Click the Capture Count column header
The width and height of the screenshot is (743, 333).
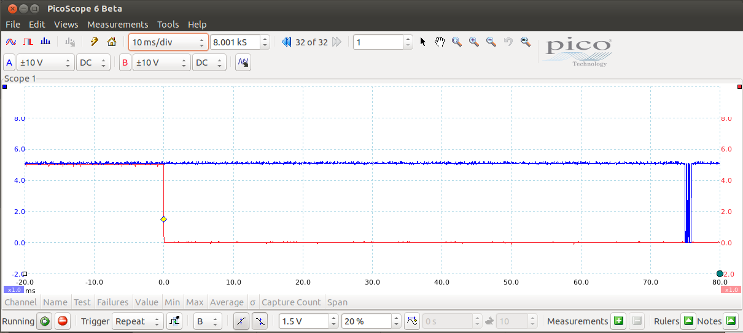291,302
